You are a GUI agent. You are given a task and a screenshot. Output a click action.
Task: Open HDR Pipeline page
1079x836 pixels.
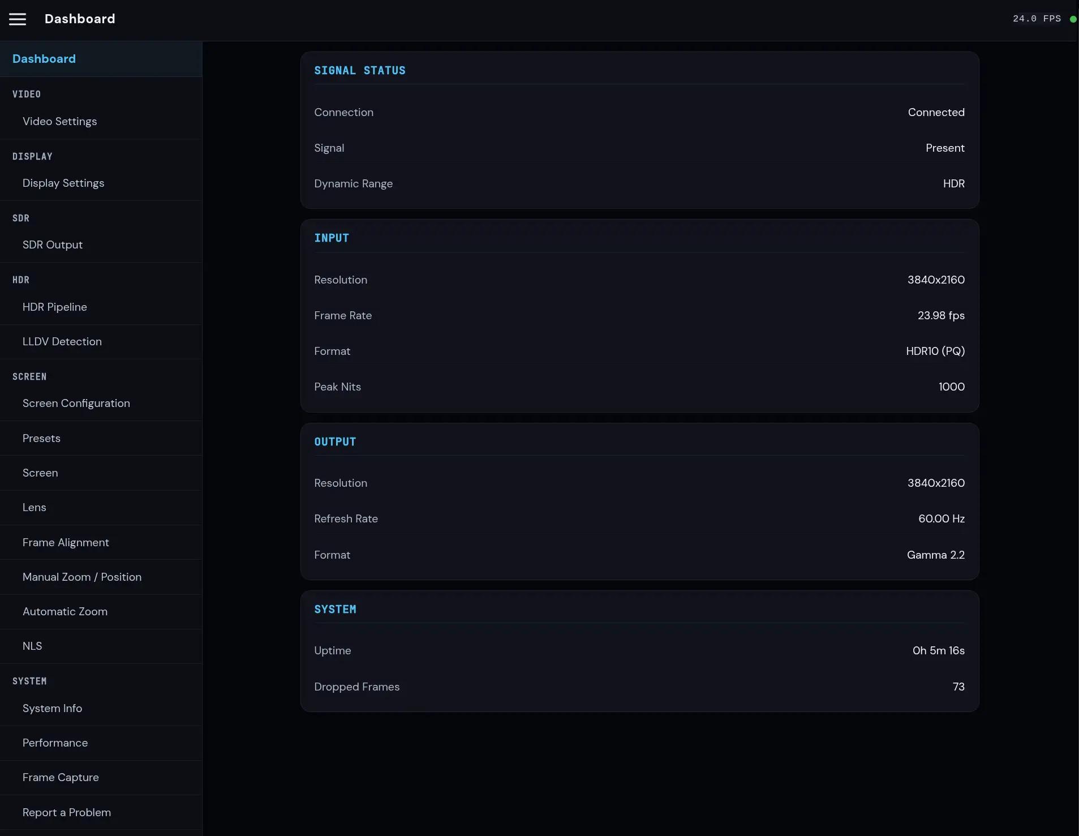point(101,307)
